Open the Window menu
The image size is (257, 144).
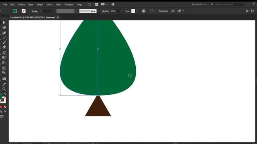click(69, 4)
